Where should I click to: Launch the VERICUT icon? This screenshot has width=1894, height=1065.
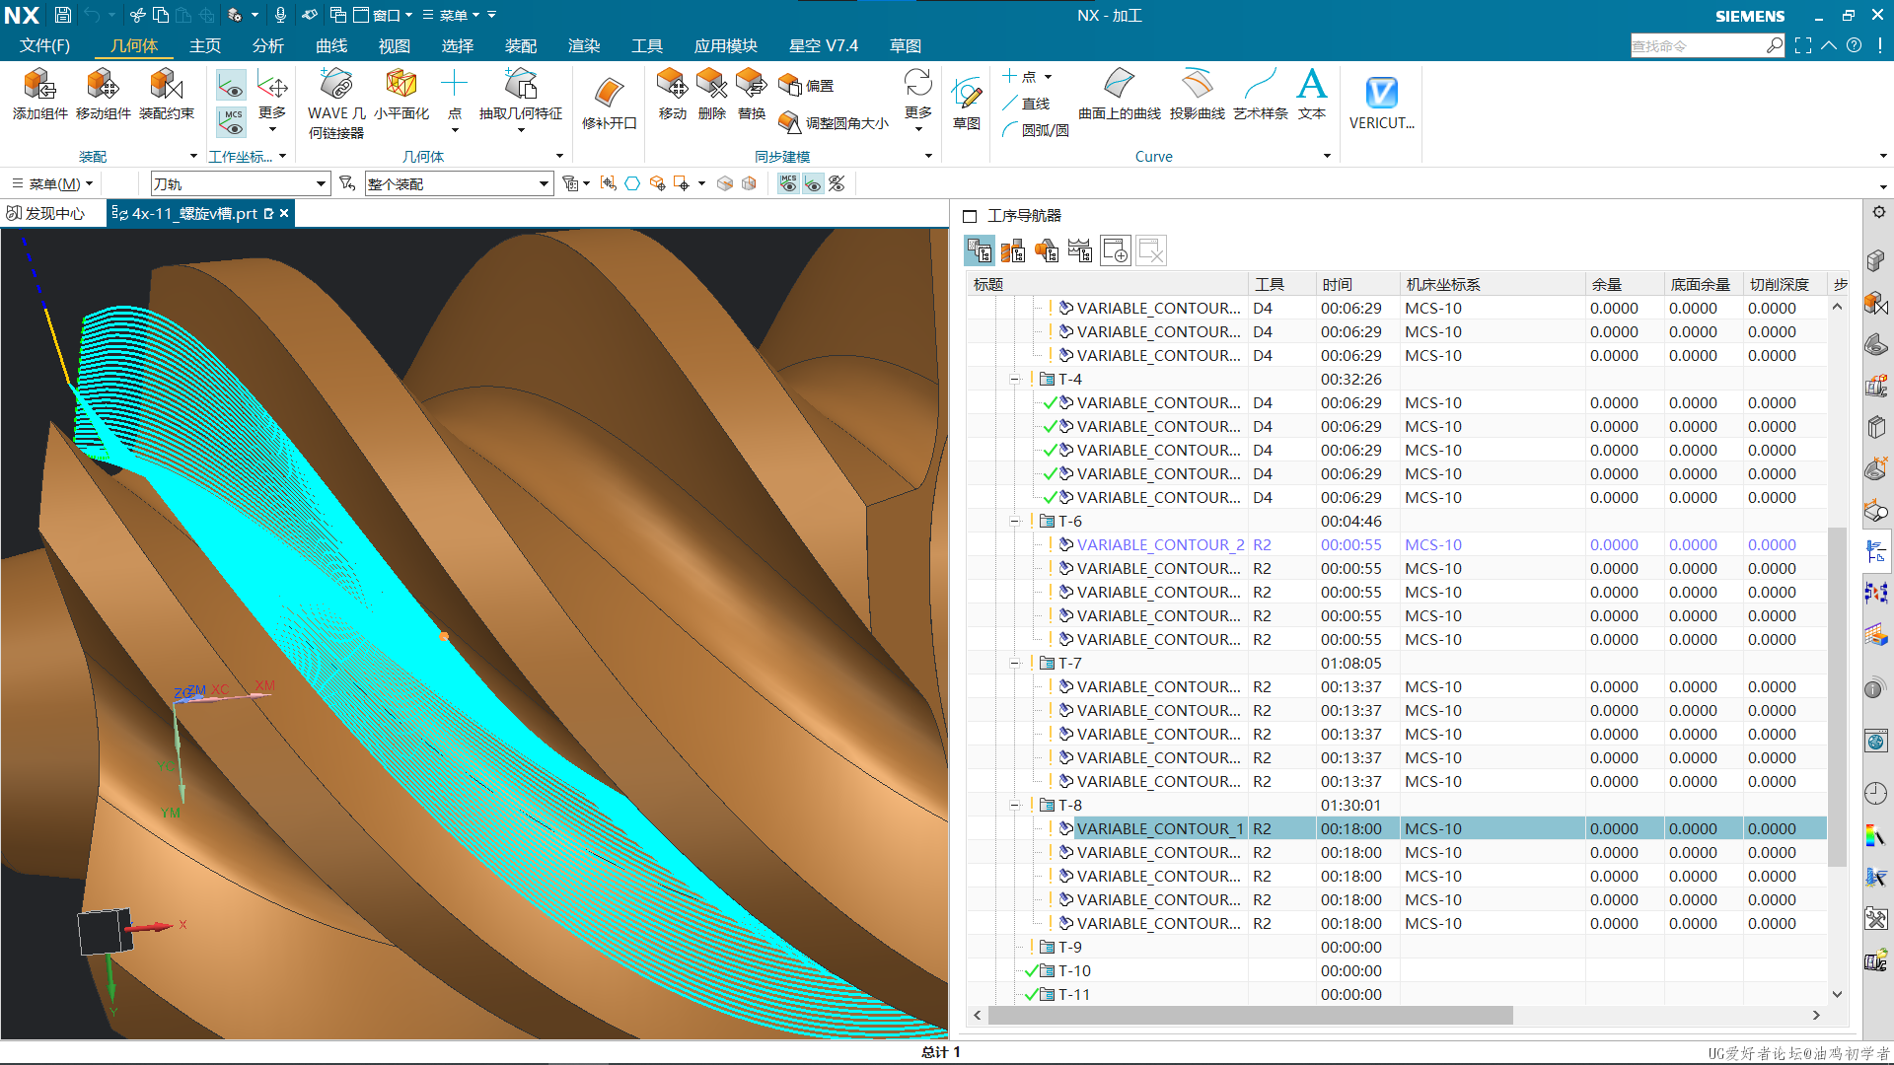tap(1382, 93)
